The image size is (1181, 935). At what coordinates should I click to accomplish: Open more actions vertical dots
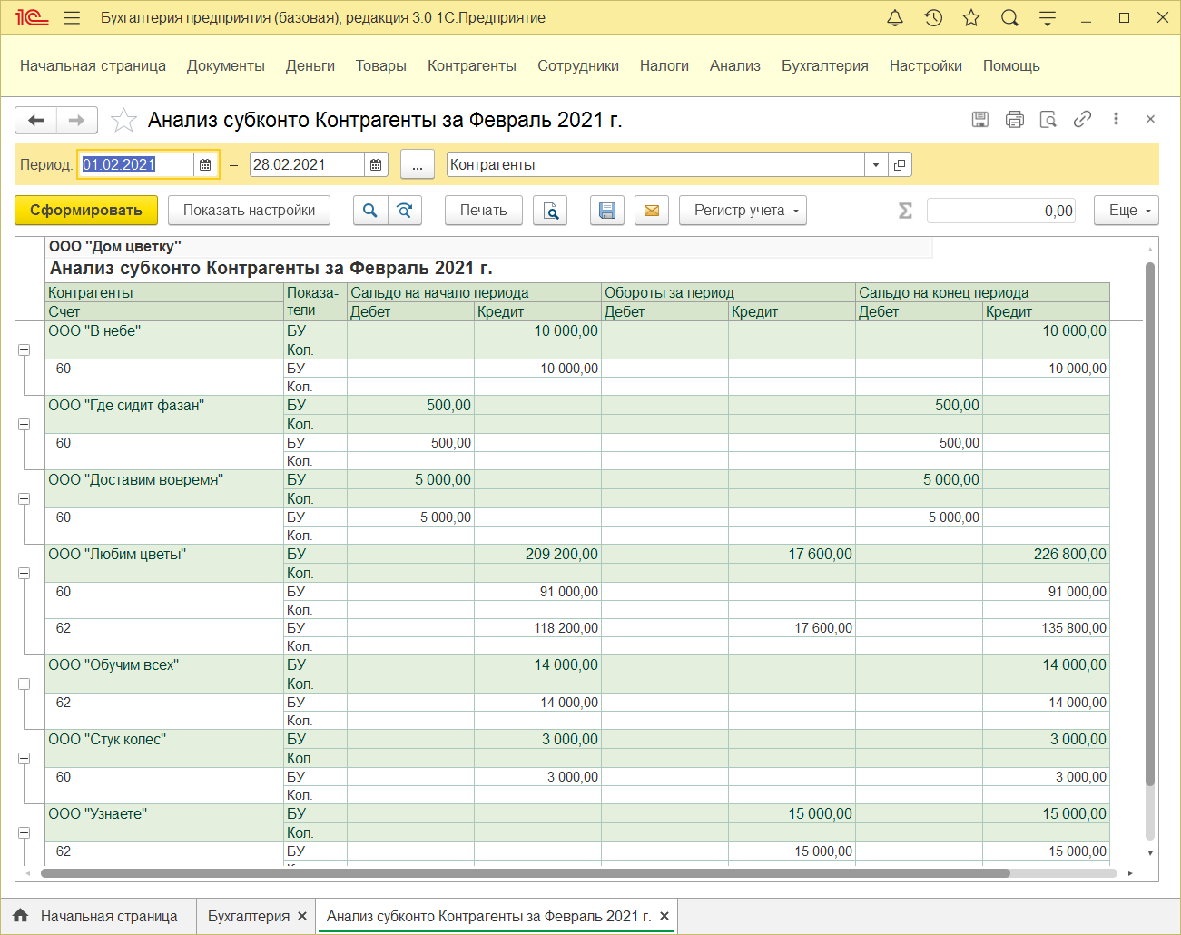[1116, 119]
